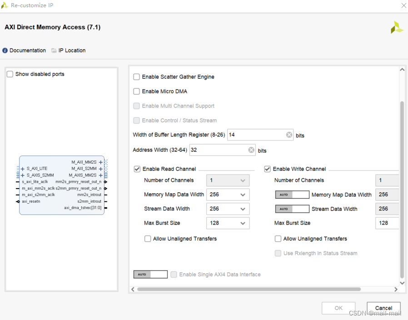Viewport: 408px width, 320px height.
Task: Click the IP Location folder icon
Action: click(x=54, y=50)
